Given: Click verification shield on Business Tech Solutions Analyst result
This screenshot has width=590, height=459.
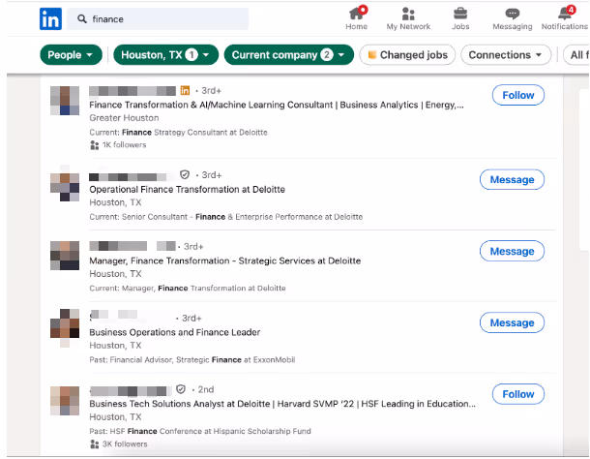Looking at the screenshot, I should click(181, 389).
